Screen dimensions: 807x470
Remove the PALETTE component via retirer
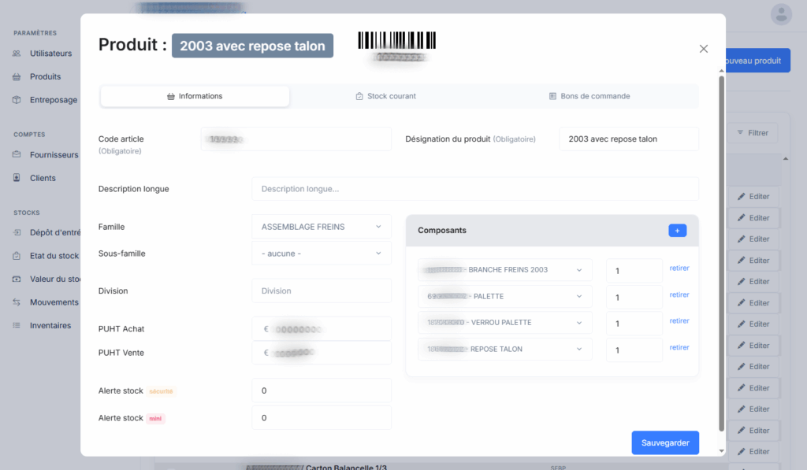click(679, 295)
